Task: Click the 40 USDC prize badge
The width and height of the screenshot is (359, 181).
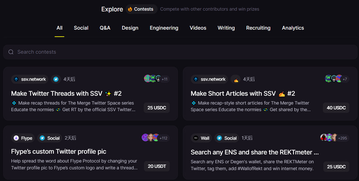Action: point(336,108)
